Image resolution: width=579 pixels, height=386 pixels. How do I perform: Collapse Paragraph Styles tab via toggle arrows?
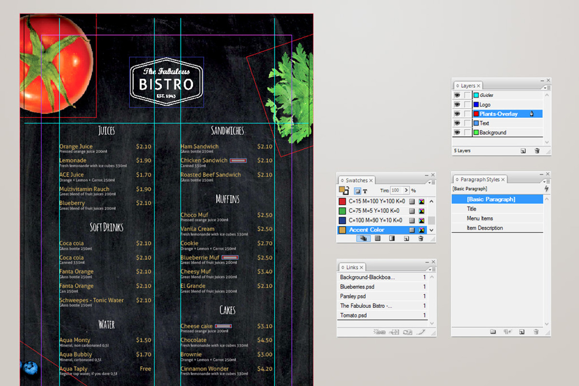(457, 179)
